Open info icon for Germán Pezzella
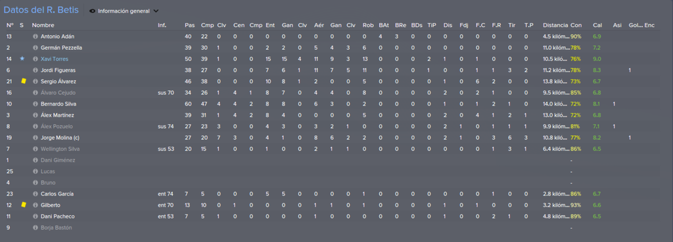Image resolution: width=673 pixels, height=242 pixels. pyautogui.click(x=35, y=48)
